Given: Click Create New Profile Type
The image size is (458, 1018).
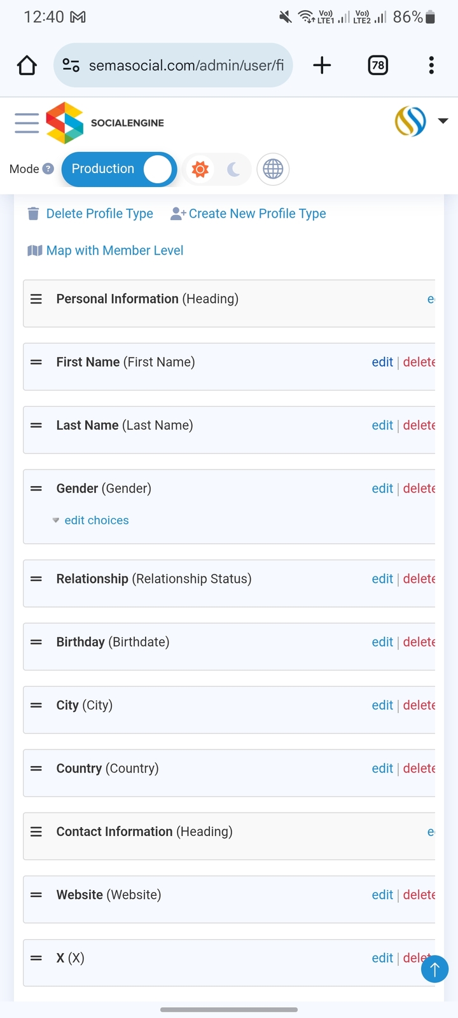Looking at the screenshot, I should pos(257,214).
